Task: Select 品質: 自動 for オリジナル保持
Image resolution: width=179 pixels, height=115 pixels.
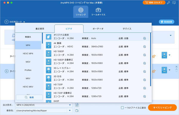Action: coord(124,38)
